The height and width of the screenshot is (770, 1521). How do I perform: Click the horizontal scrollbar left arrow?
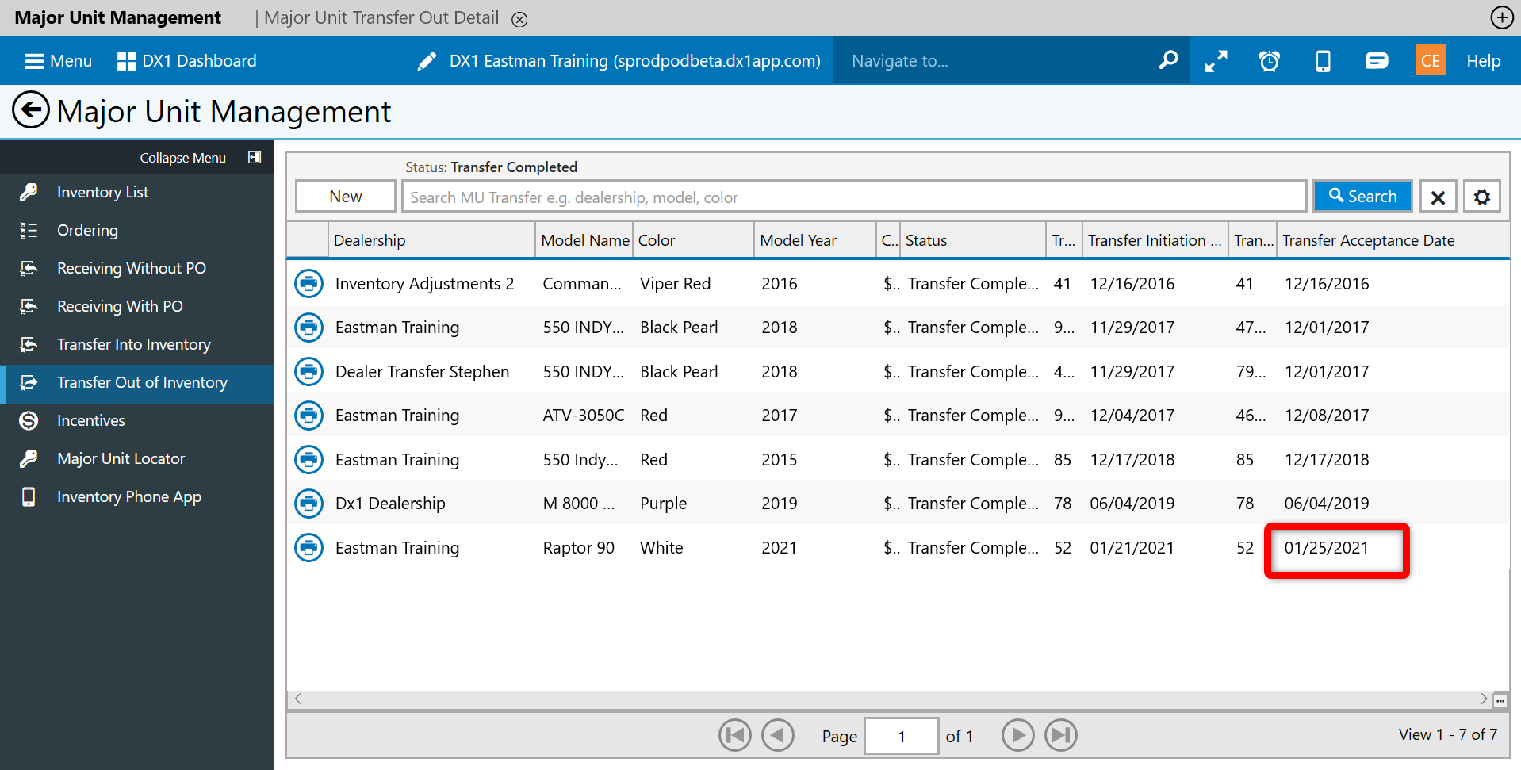[x=298, y=699]
